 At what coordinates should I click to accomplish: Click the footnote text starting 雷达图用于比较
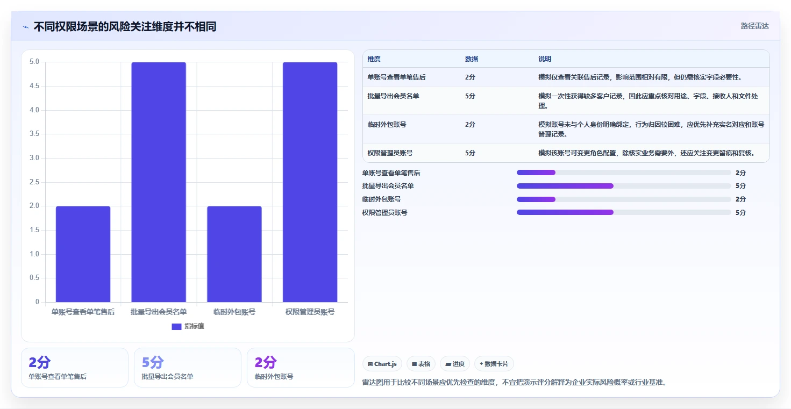click(515, 383)
